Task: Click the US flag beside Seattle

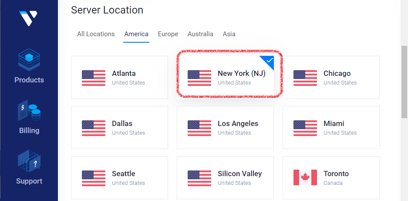Action: tap(94, 178)
